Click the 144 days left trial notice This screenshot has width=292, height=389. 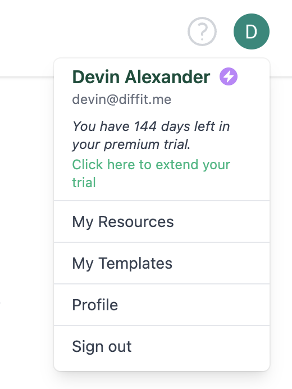tap(151, 135)
